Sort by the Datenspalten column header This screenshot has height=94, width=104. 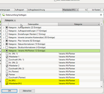(33, 24)
